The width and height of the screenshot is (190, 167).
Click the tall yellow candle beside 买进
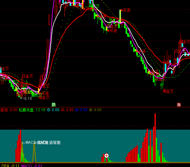pos(120,16)
